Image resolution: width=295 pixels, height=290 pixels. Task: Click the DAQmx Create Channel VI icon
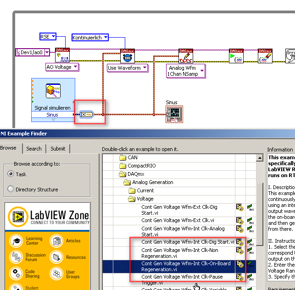(x=62, y=55)
